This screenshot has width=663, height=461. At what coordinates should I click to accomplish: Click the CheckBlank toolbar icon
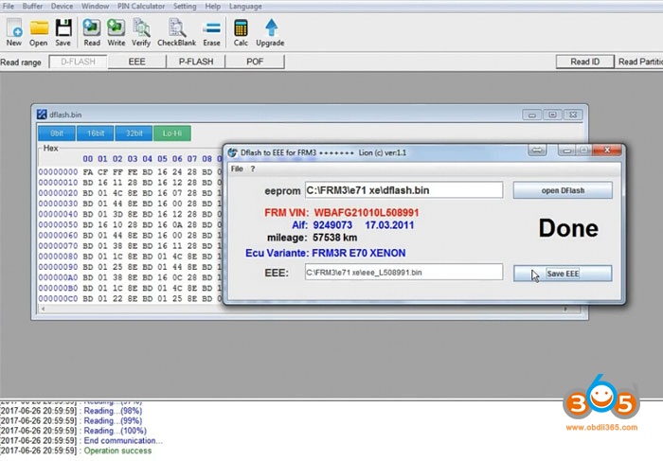point(176,30)
